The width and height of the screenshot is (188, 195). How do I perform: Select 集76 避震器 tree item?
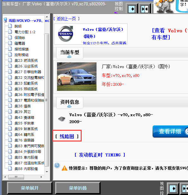click(24, 140)
